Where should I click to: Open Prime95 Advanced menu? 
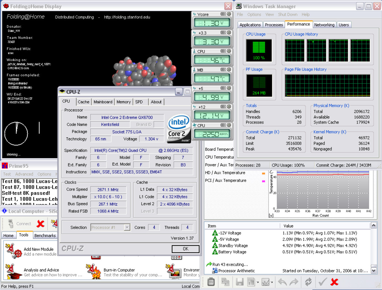point(24,174)
